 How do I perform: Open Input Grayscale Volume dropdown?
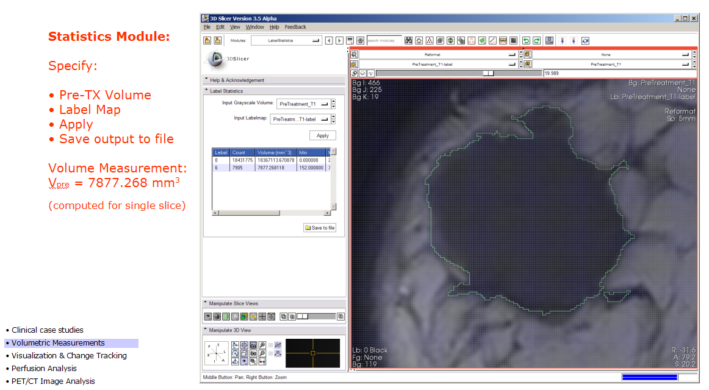coord(303,104)
